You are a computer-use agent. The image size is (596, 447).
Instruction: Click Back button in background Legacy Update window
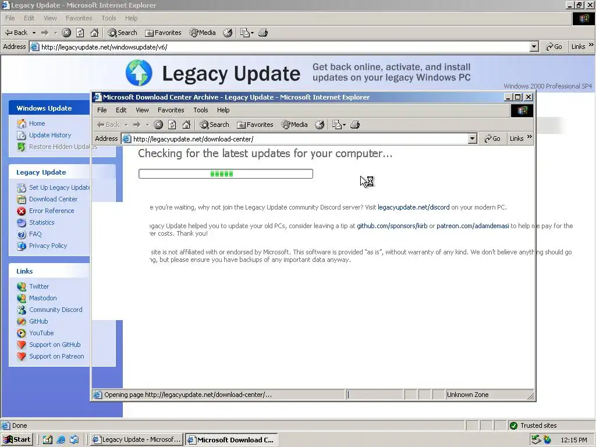16,33
